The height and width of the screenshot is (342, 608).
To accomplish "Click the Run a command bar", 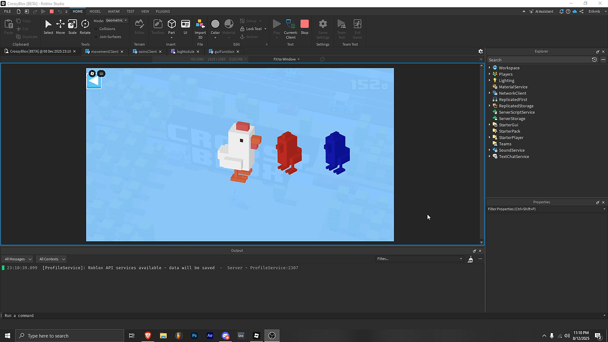I will pos(59,315).
